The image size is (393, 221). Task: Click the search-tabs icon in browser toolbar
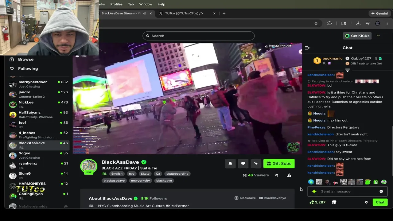click(x=344, y=23)
